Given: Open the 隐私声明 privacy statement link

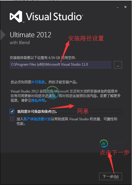Looking at the screenshot, I should click(38, 101).
